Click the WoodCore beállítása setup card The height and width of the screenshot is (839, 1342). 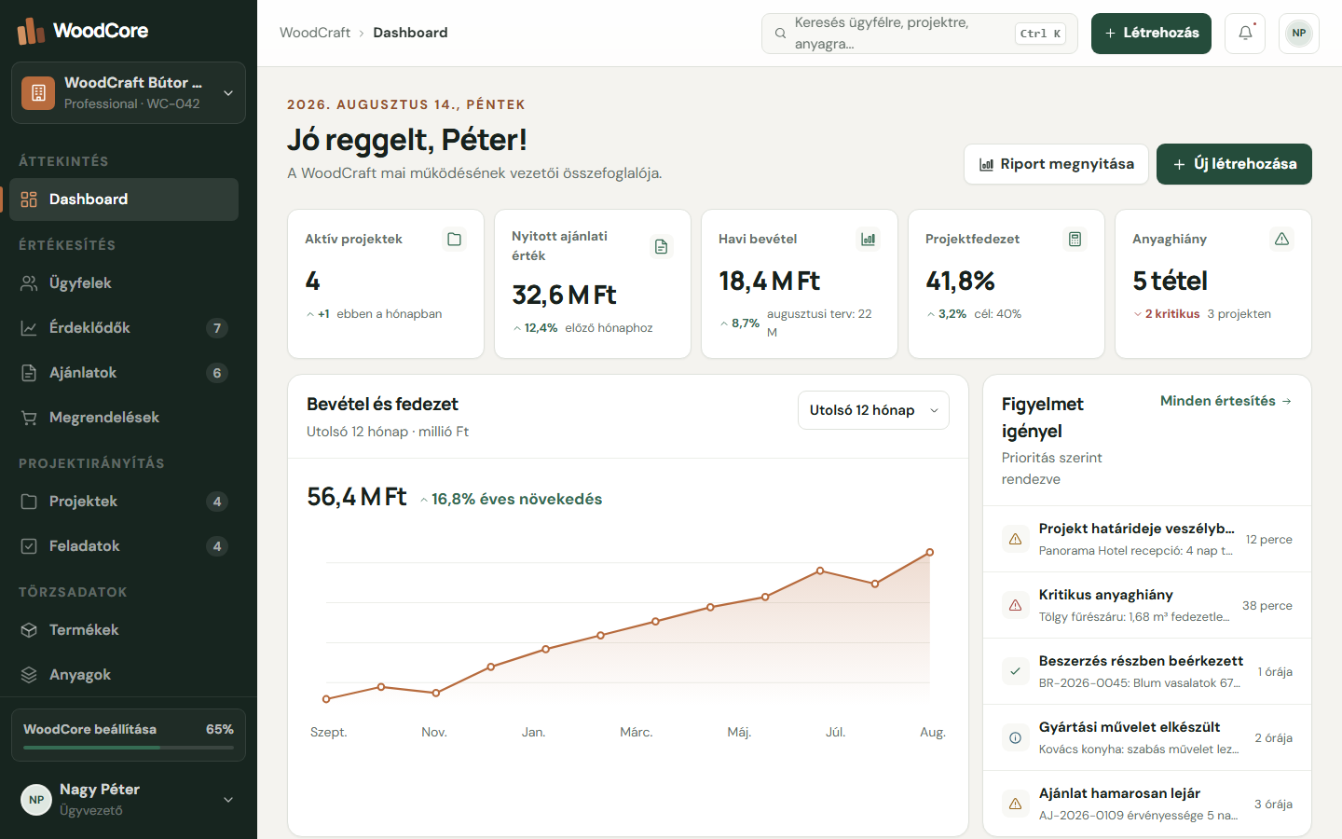[x=129, y=736]
